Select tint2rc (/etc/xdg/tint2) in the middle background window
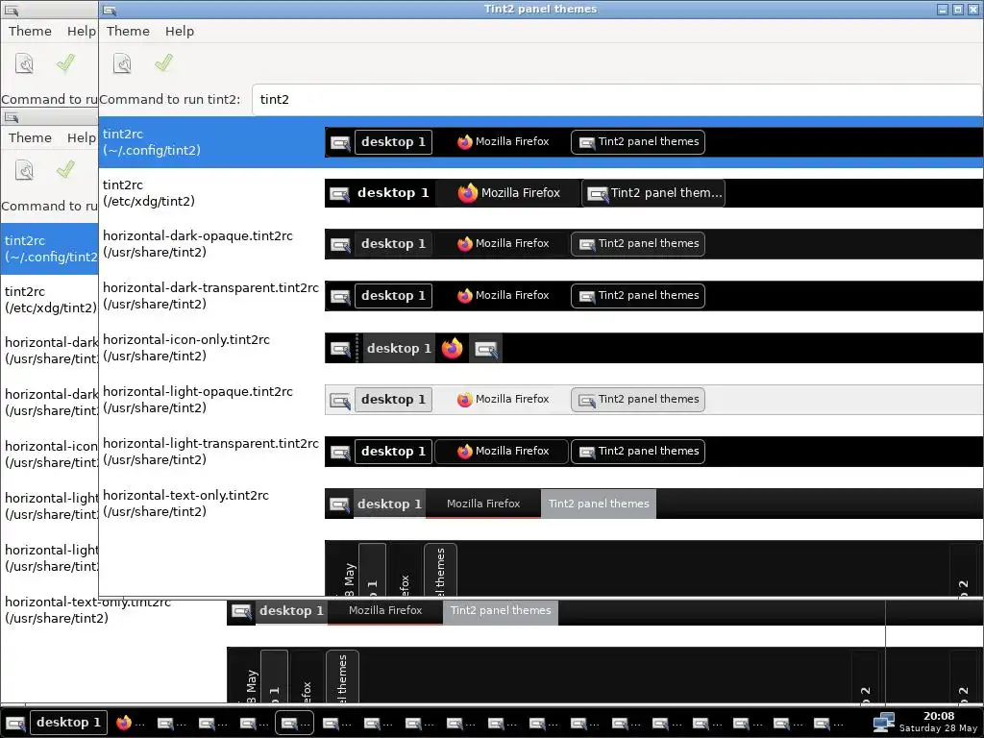Screen dimensions: 984x738 50,300
